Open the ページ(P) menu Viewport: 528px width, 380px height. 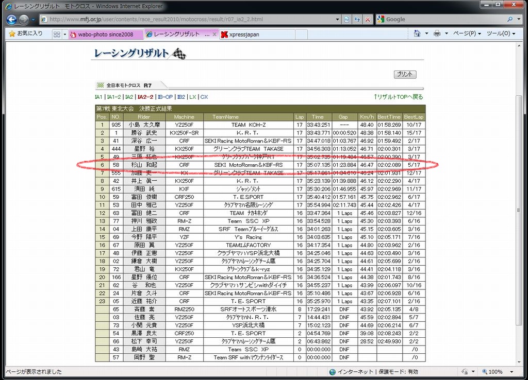pos(467,33)
